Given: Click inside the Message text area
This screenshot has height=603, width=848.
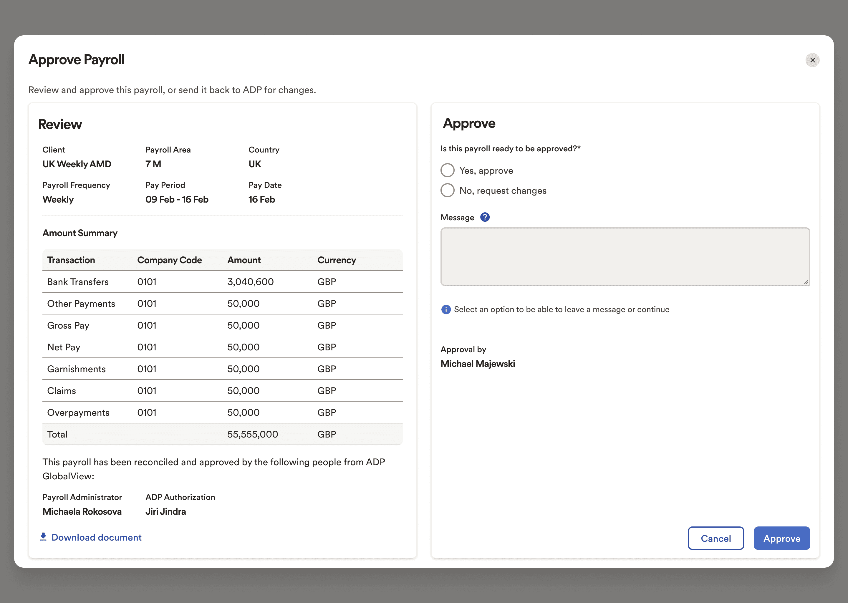Looking at the screenshot, I should [x=625, y=256].
